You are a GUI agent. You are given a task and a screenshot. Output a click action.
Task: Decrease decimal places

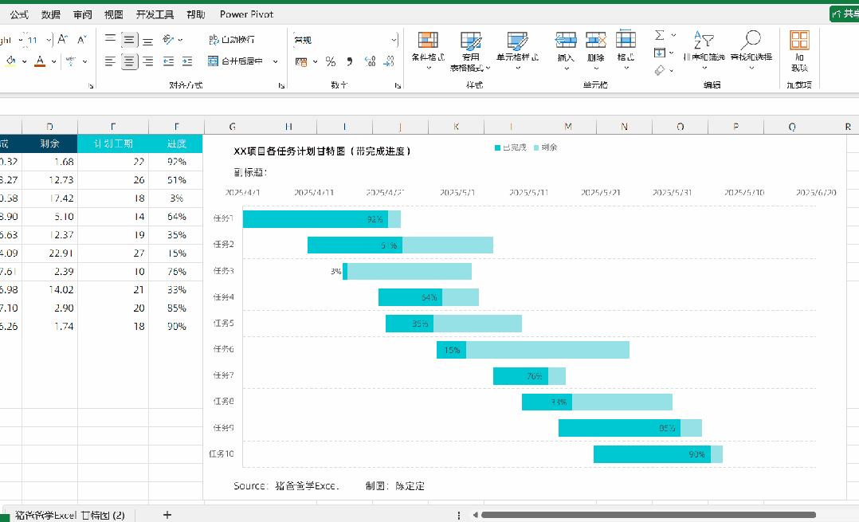click(x=388, y=61)
